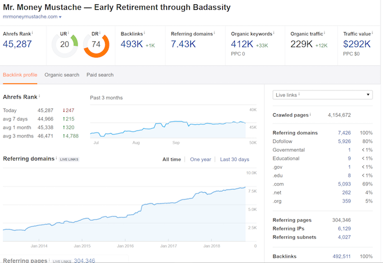Show info icon beside Organic traffic

click(324, 32)
